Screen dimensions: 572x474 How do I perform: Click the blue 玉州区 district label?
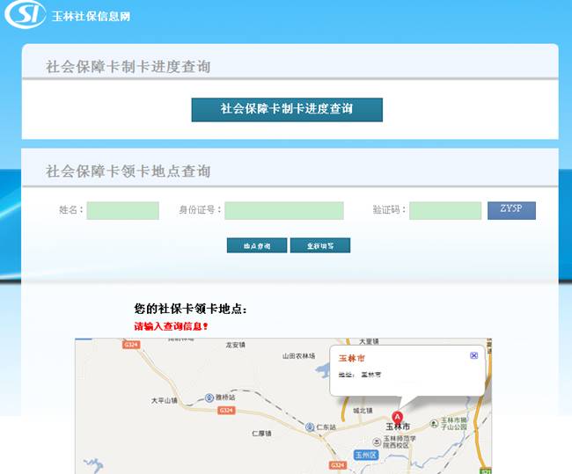[366, 455]
